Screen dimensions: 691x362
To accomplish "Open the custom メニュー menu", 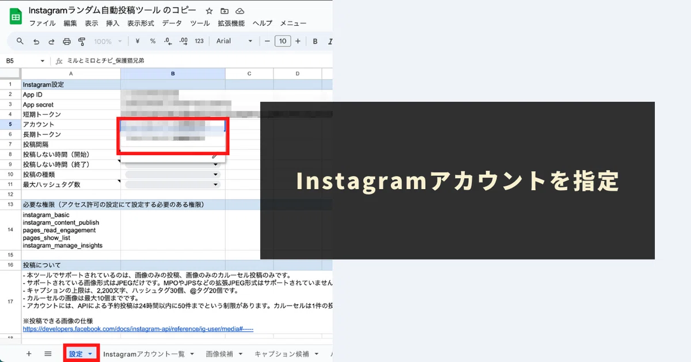I will [x=293, y=24].
